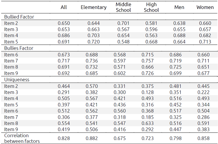Viewport: 218px width, 144px height.
Task: Click Item 9 label under Uniqueness
Action: (x=11, y=129)
